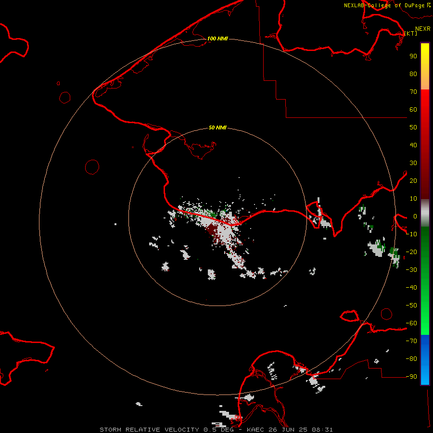
Task: Click the 60 value on velocity scale
Action: tap(413, 109)
